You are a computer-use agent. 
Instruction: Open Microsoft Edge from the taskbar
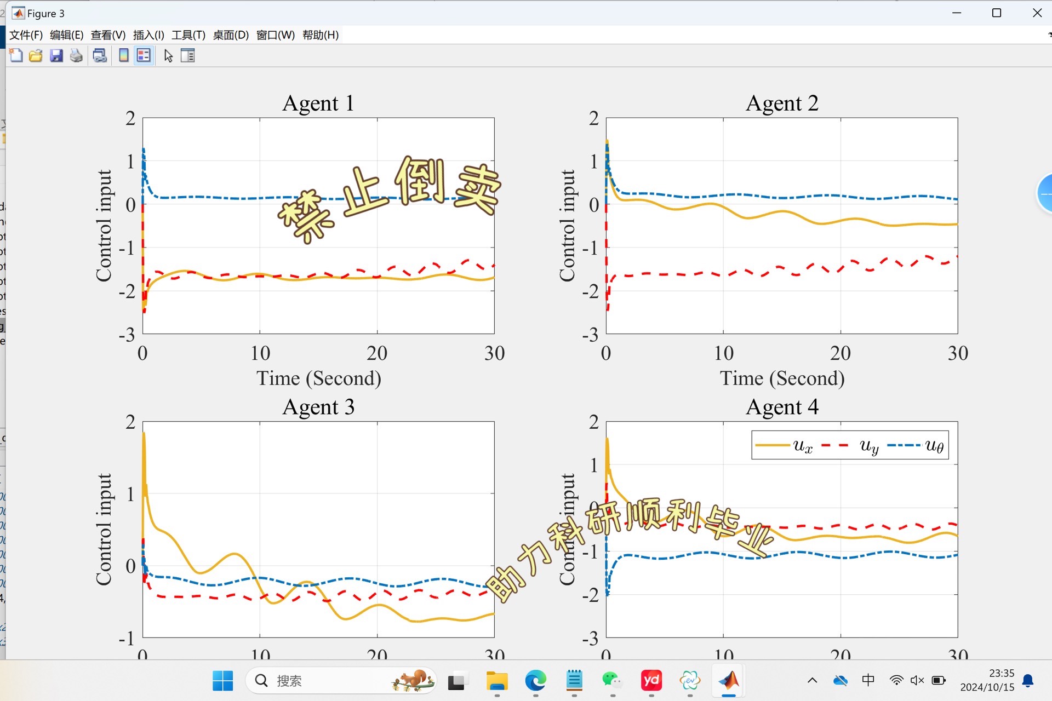[x=535, y=681]
